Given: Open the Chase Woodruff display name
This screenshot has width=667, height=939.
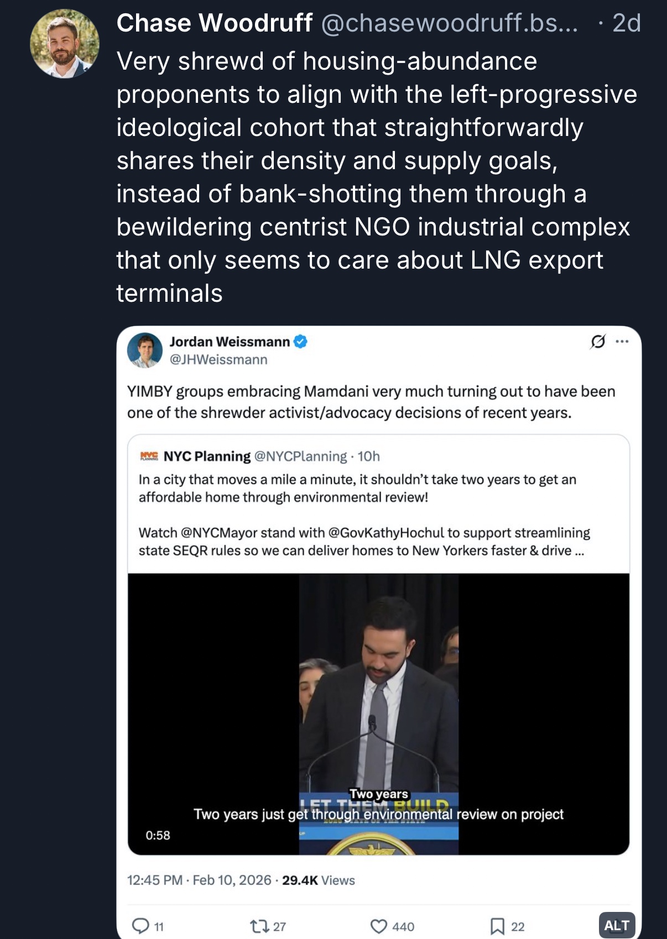Looking at the screenshot, I should (214, 23).
